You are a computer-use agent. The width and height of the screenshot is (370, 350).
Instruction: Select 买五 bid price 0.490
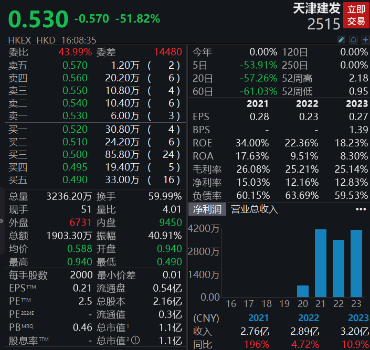point(75,180)
